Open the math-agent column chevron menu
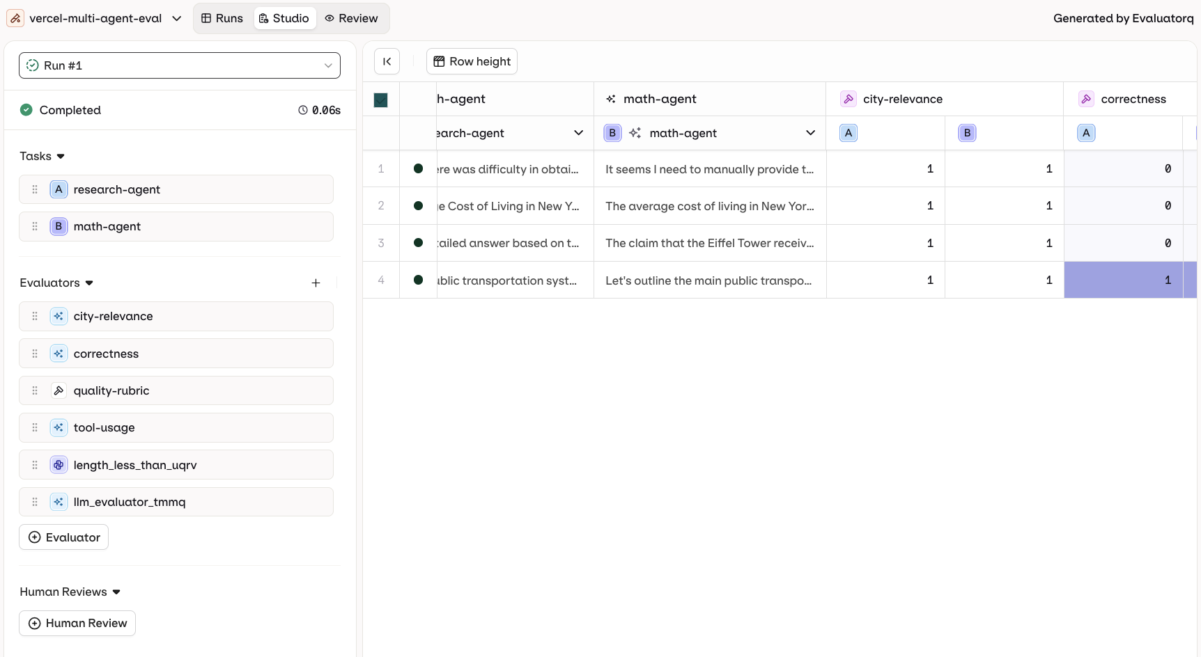Image resolution: width=1201 pixels, height=657 pixels. tap(811, 133)
